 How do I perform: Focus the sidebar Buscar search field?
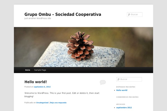129,79
